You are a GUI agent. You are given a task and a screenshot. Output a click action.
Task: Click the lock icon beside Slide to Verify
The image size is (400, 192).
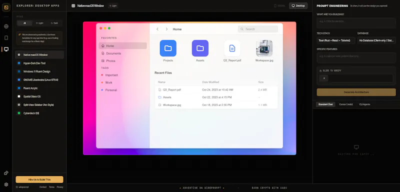coord(320,70)
